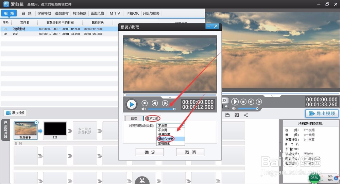Choose 慢动作效果 from the dropdown list
The image size is (340, 184).
point(170,139)
